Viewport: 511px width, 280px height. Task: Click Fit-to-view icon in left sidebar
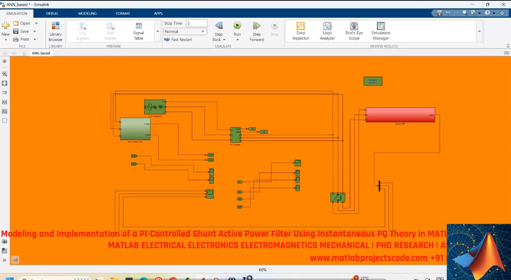[x=4, y=83]
